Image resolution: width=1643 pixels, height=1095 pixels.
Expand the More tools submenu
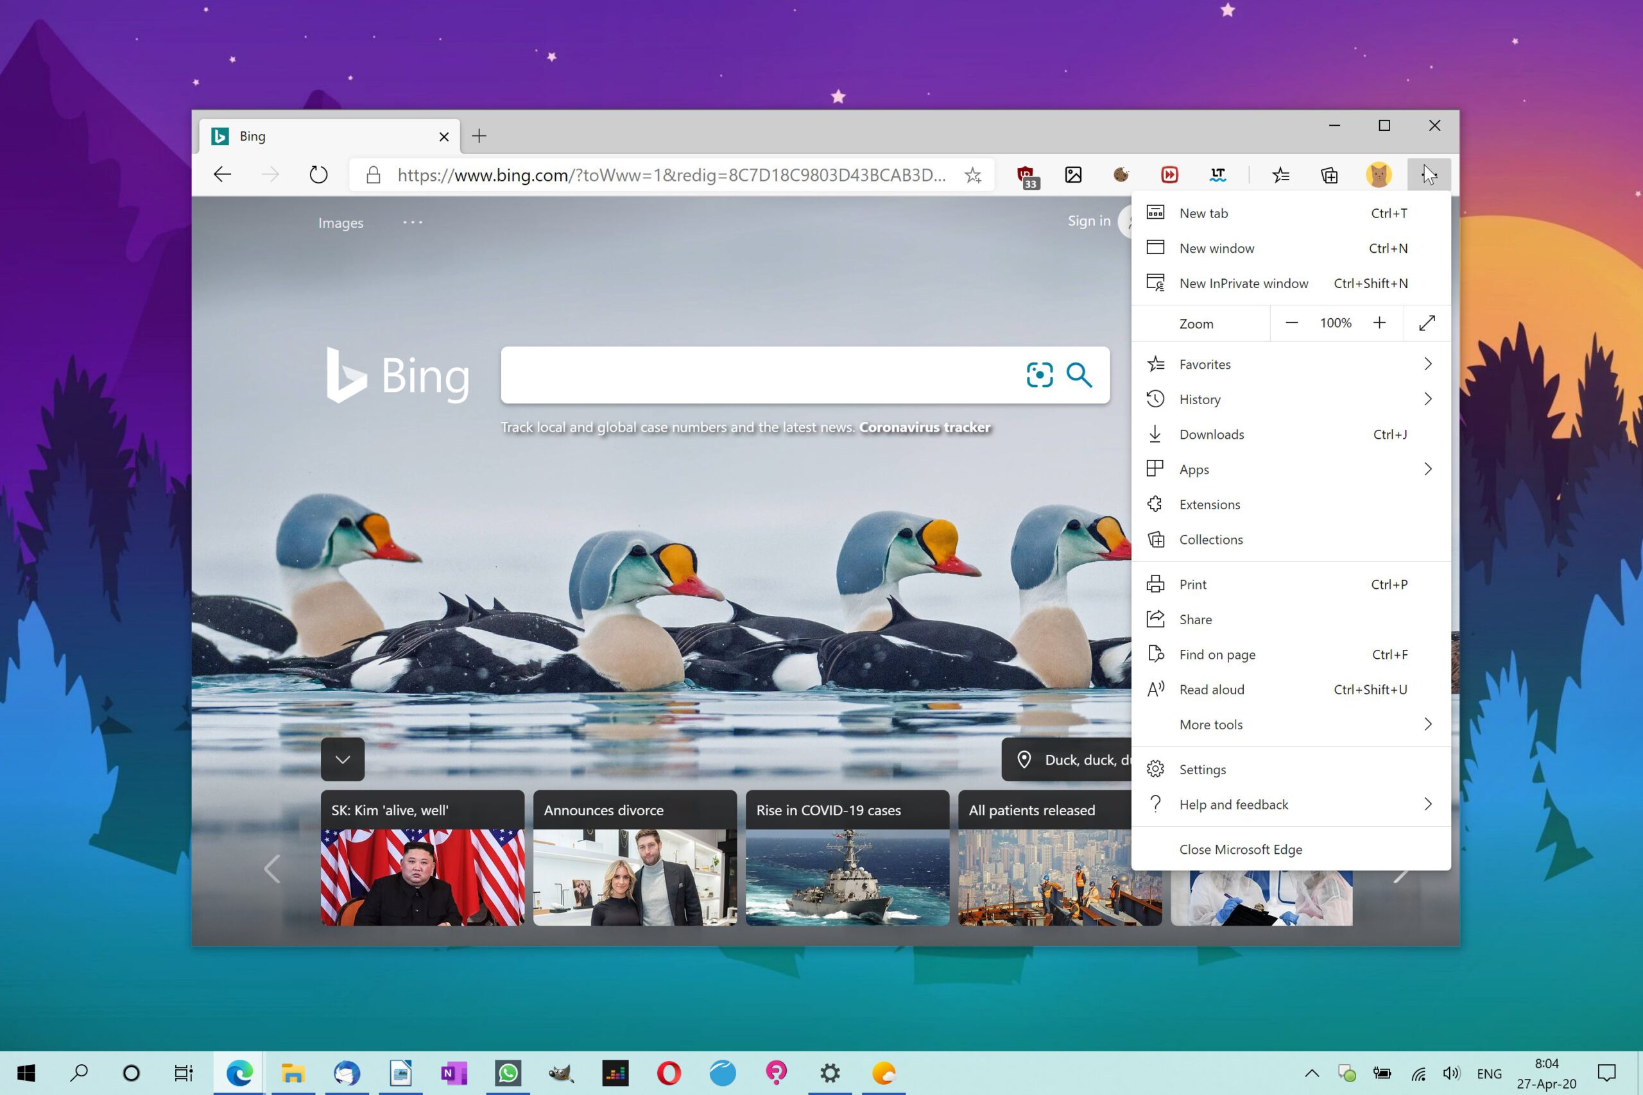[x=1291, y=725]
